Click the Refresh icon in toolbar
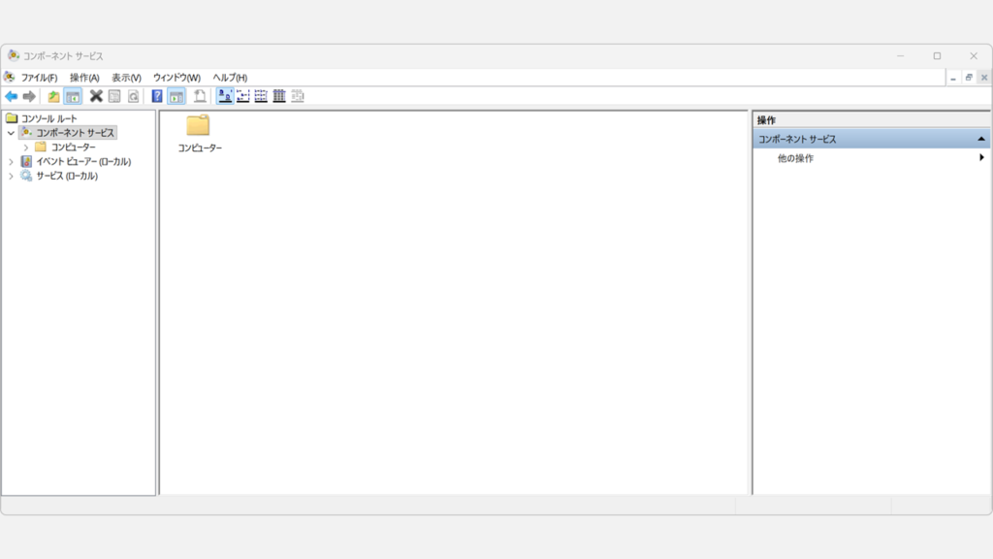This screenshot has width=993, height=559. tap(133, 96)
